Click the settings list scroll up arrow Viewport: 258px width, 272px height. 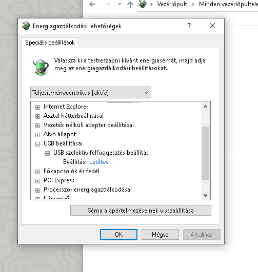click(205, 107)
